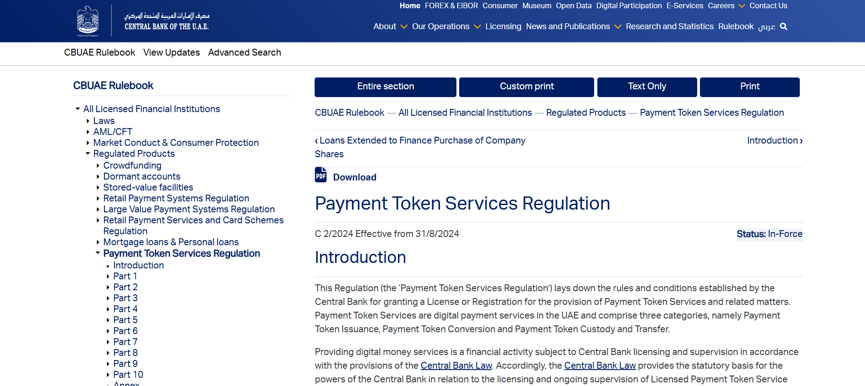The image size is (865, 386).
Task: Click the Download link
Action: coord(355,177)
